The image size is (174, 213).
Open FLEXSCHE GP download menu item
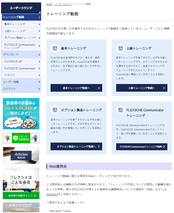[x=22, y=62]
